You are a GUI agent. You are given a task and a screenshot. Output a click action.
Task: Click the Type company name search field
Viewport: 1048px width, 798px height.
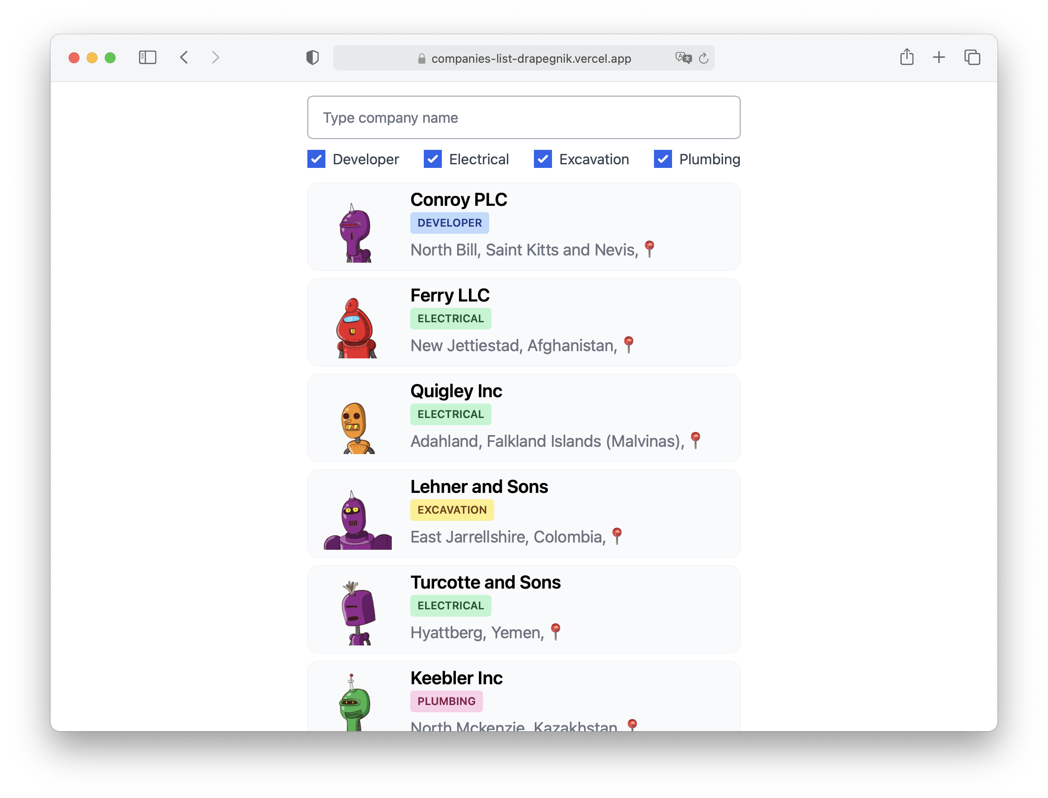523,117
